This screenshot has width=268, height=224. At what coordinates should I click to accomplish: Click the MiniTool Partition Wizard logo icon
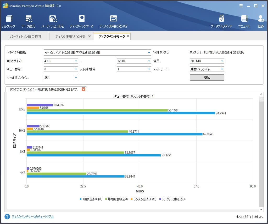(x=5, y=6)
